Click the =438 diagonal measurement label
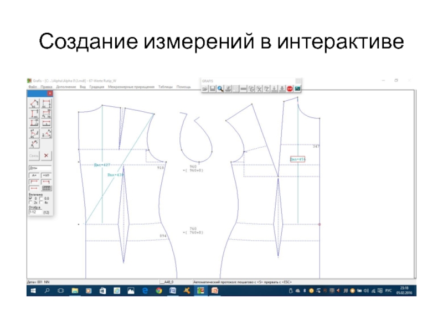The height and width of the screenshot is (332, 443). click(x=116, y=175)
